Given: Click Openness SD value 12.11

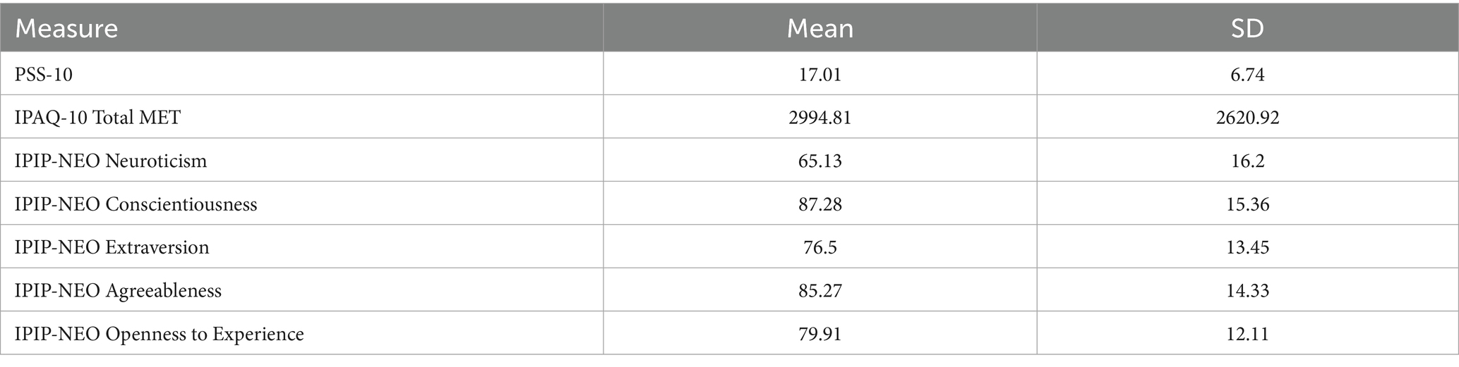Looking at the screenshot, I should coord(1247,333).
